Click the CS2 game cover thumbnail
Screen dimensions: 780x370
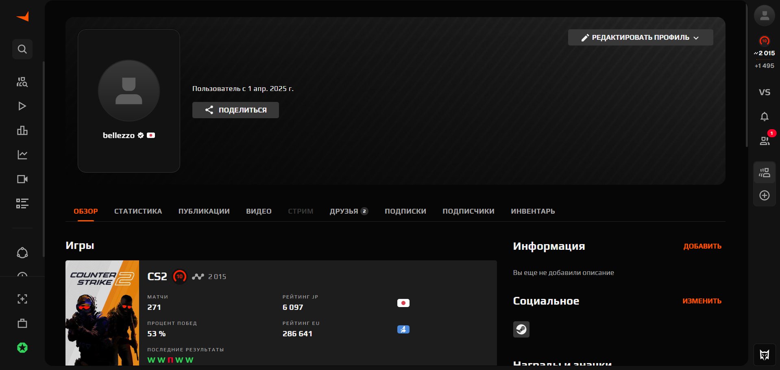tap(102, 313)
